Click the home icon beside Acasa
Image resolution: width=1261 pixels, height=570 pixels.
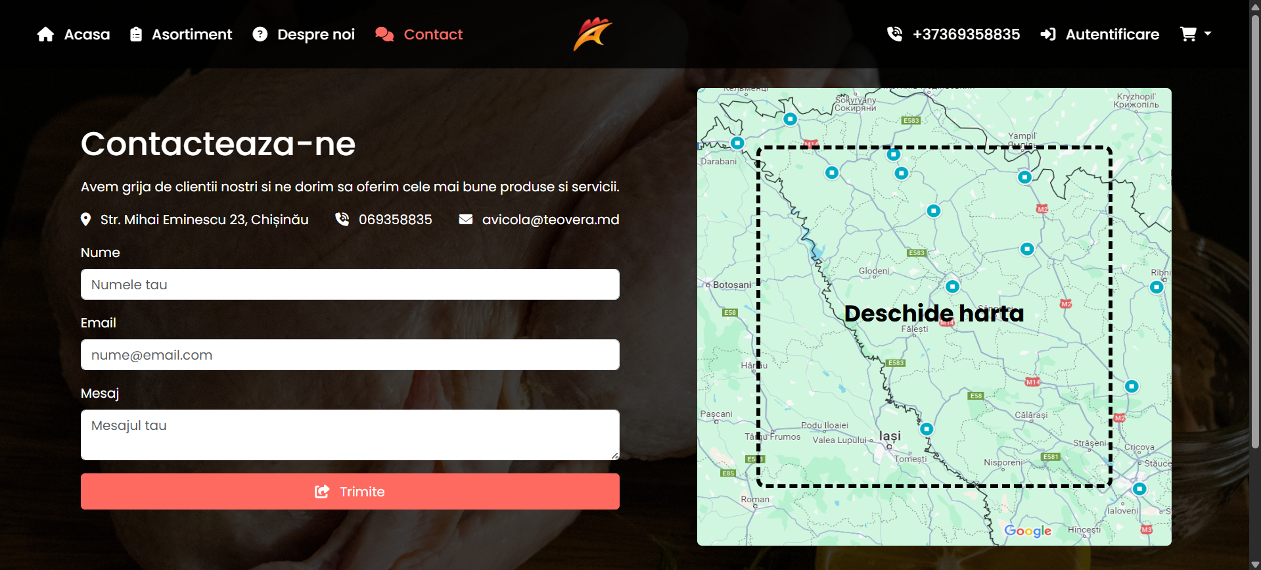45,34
